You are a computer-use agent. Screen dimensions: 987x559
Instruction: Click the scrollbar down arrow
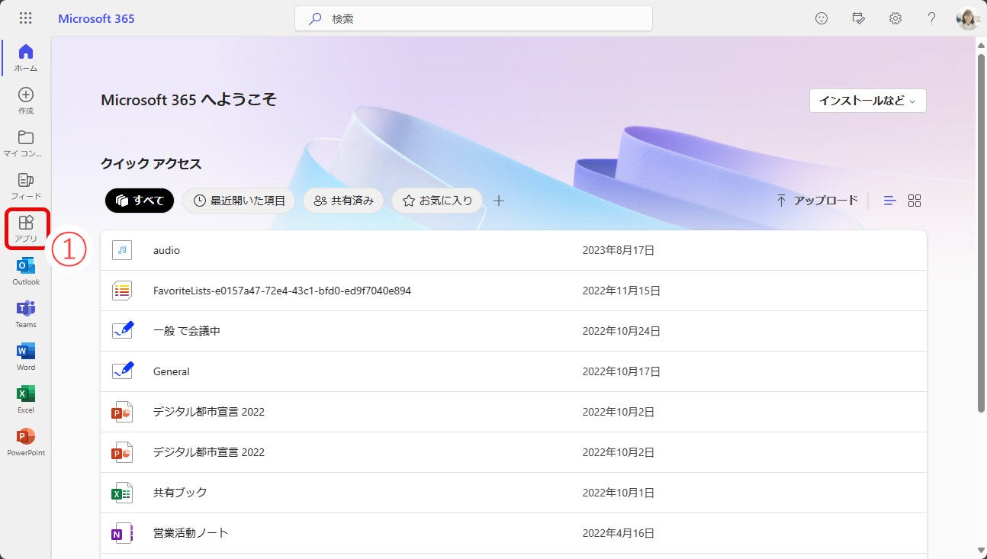pyautogui.click(x=980, y=550)
